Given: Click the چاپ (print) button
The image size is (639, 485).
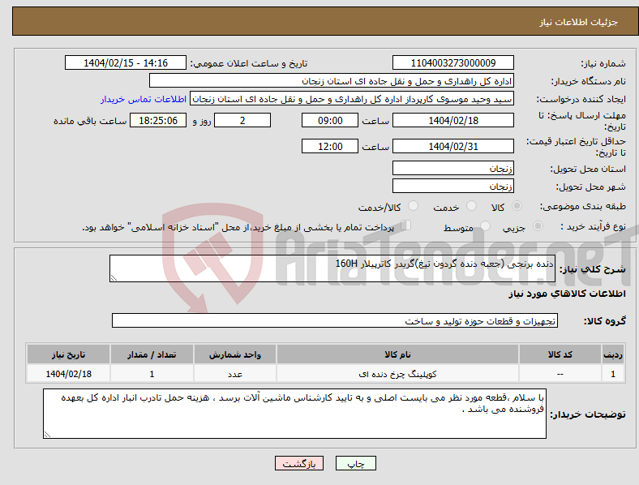Looking at the screenshot, I should pos(355,463).
